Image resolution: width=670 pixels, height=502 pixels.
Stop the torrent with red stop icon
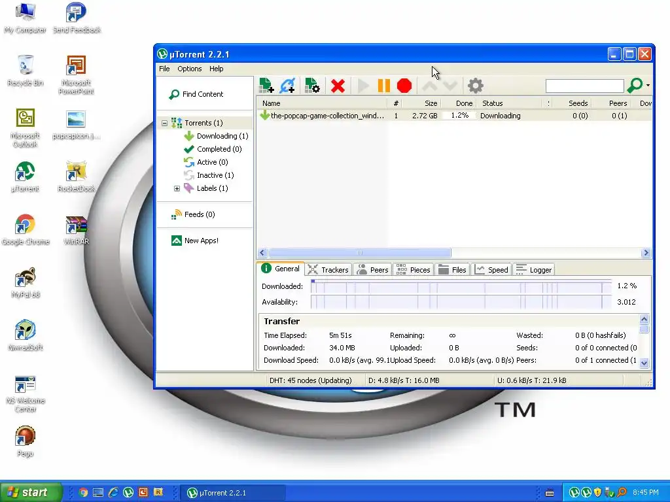(404, 86)
